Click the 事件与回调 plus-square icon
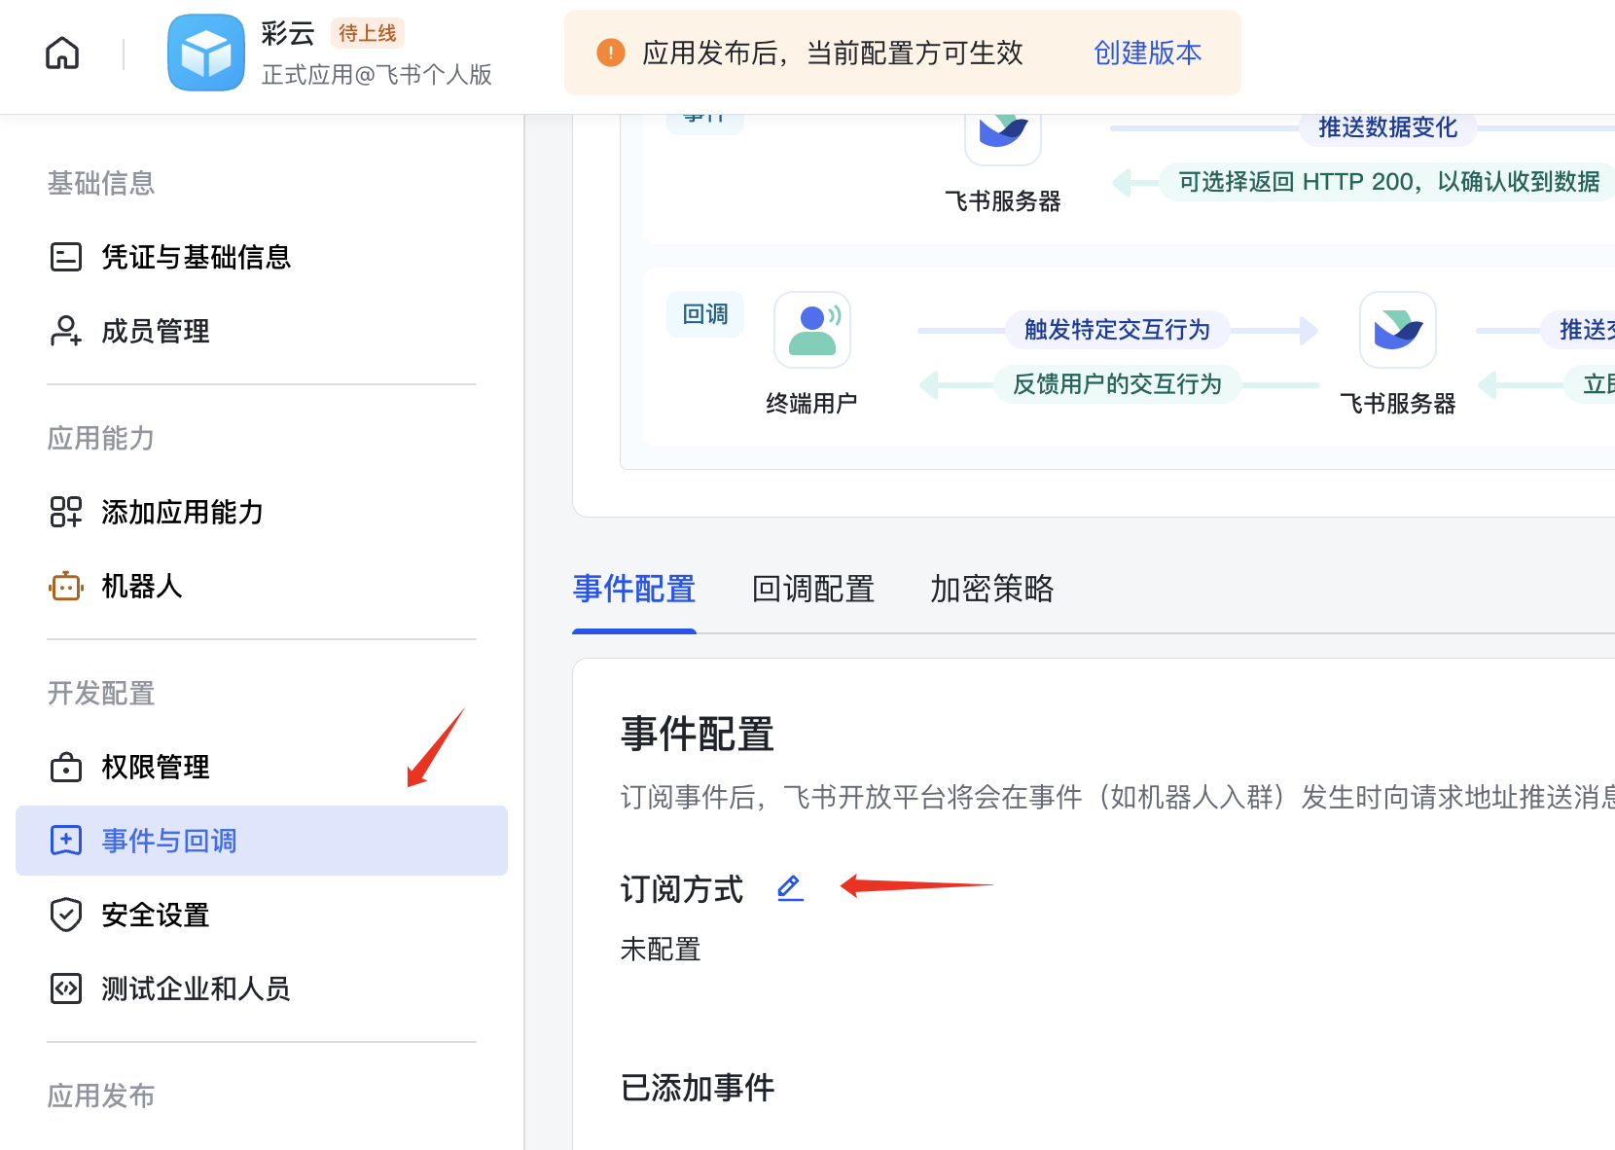The width and height of the screenshot is (1615, 1150). (64, 840)
